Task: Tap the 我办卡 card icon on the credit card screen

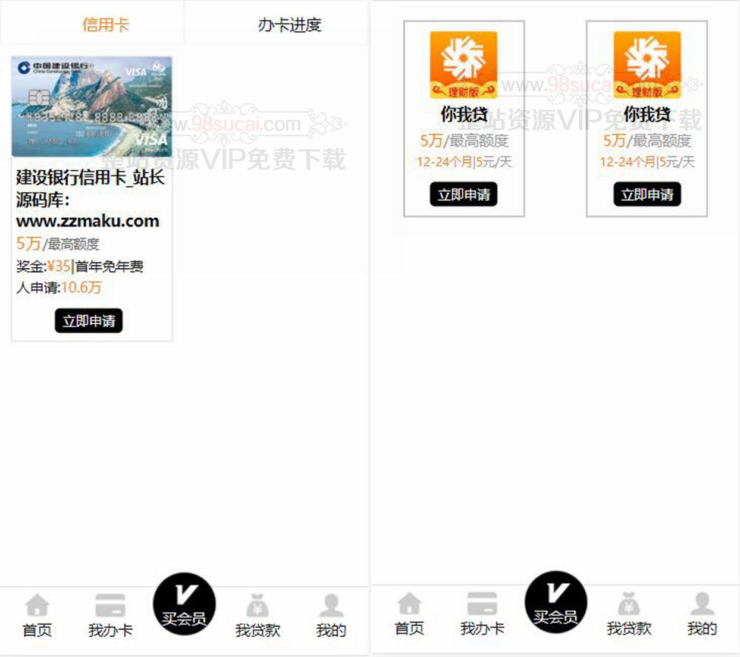Action: click(110, 606)
